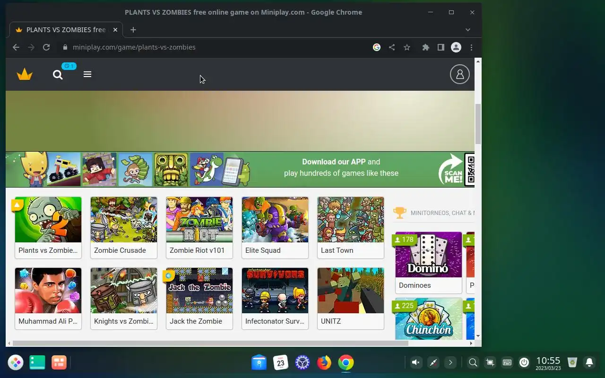The height and width of the screenshot is (378, 605).
Task: Open the orange app grid taskbar icon
Action: click(59, 362)
